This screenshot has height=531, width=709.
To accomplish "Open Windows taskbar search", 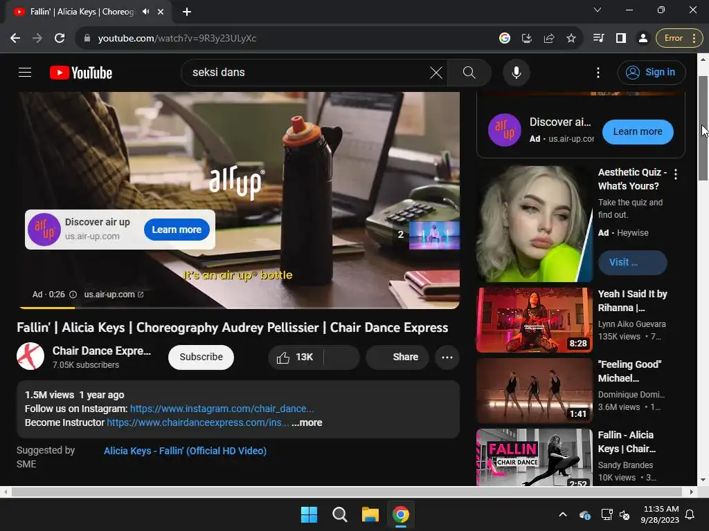I will point(339,514).
